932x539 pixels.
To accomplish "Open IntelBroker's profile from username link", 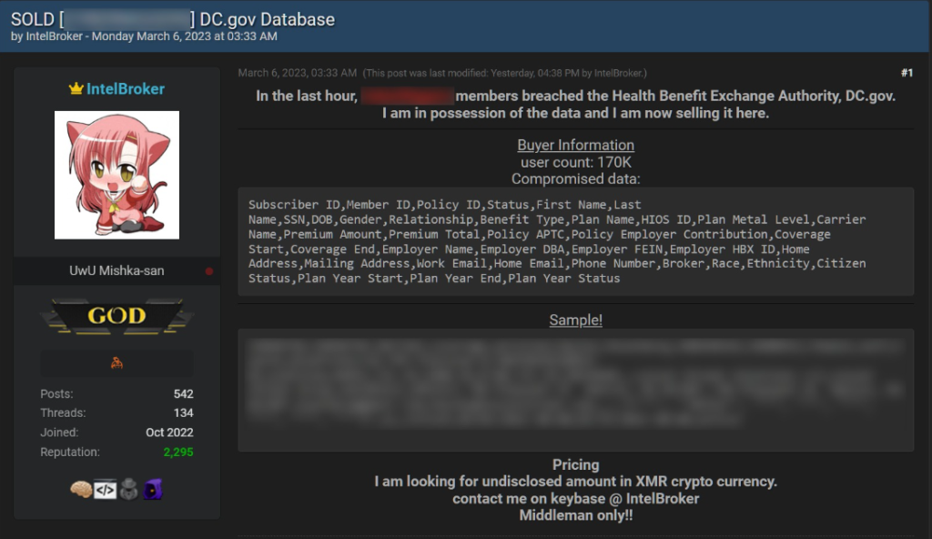I will 126,89.
